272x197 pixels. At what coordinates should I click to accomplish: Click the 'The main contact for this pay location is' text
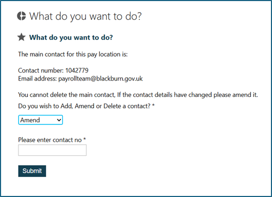click(73, 54)
